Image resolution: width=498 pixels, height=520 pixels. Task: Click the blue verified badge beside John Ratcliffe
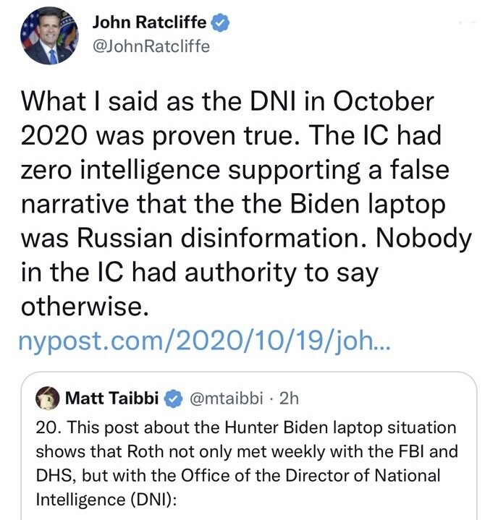point(221,23)
